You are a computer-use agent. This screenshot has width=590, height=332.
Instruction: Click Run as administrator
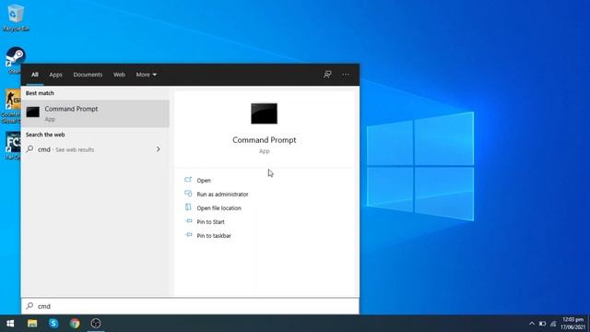[x=222, y=195]
